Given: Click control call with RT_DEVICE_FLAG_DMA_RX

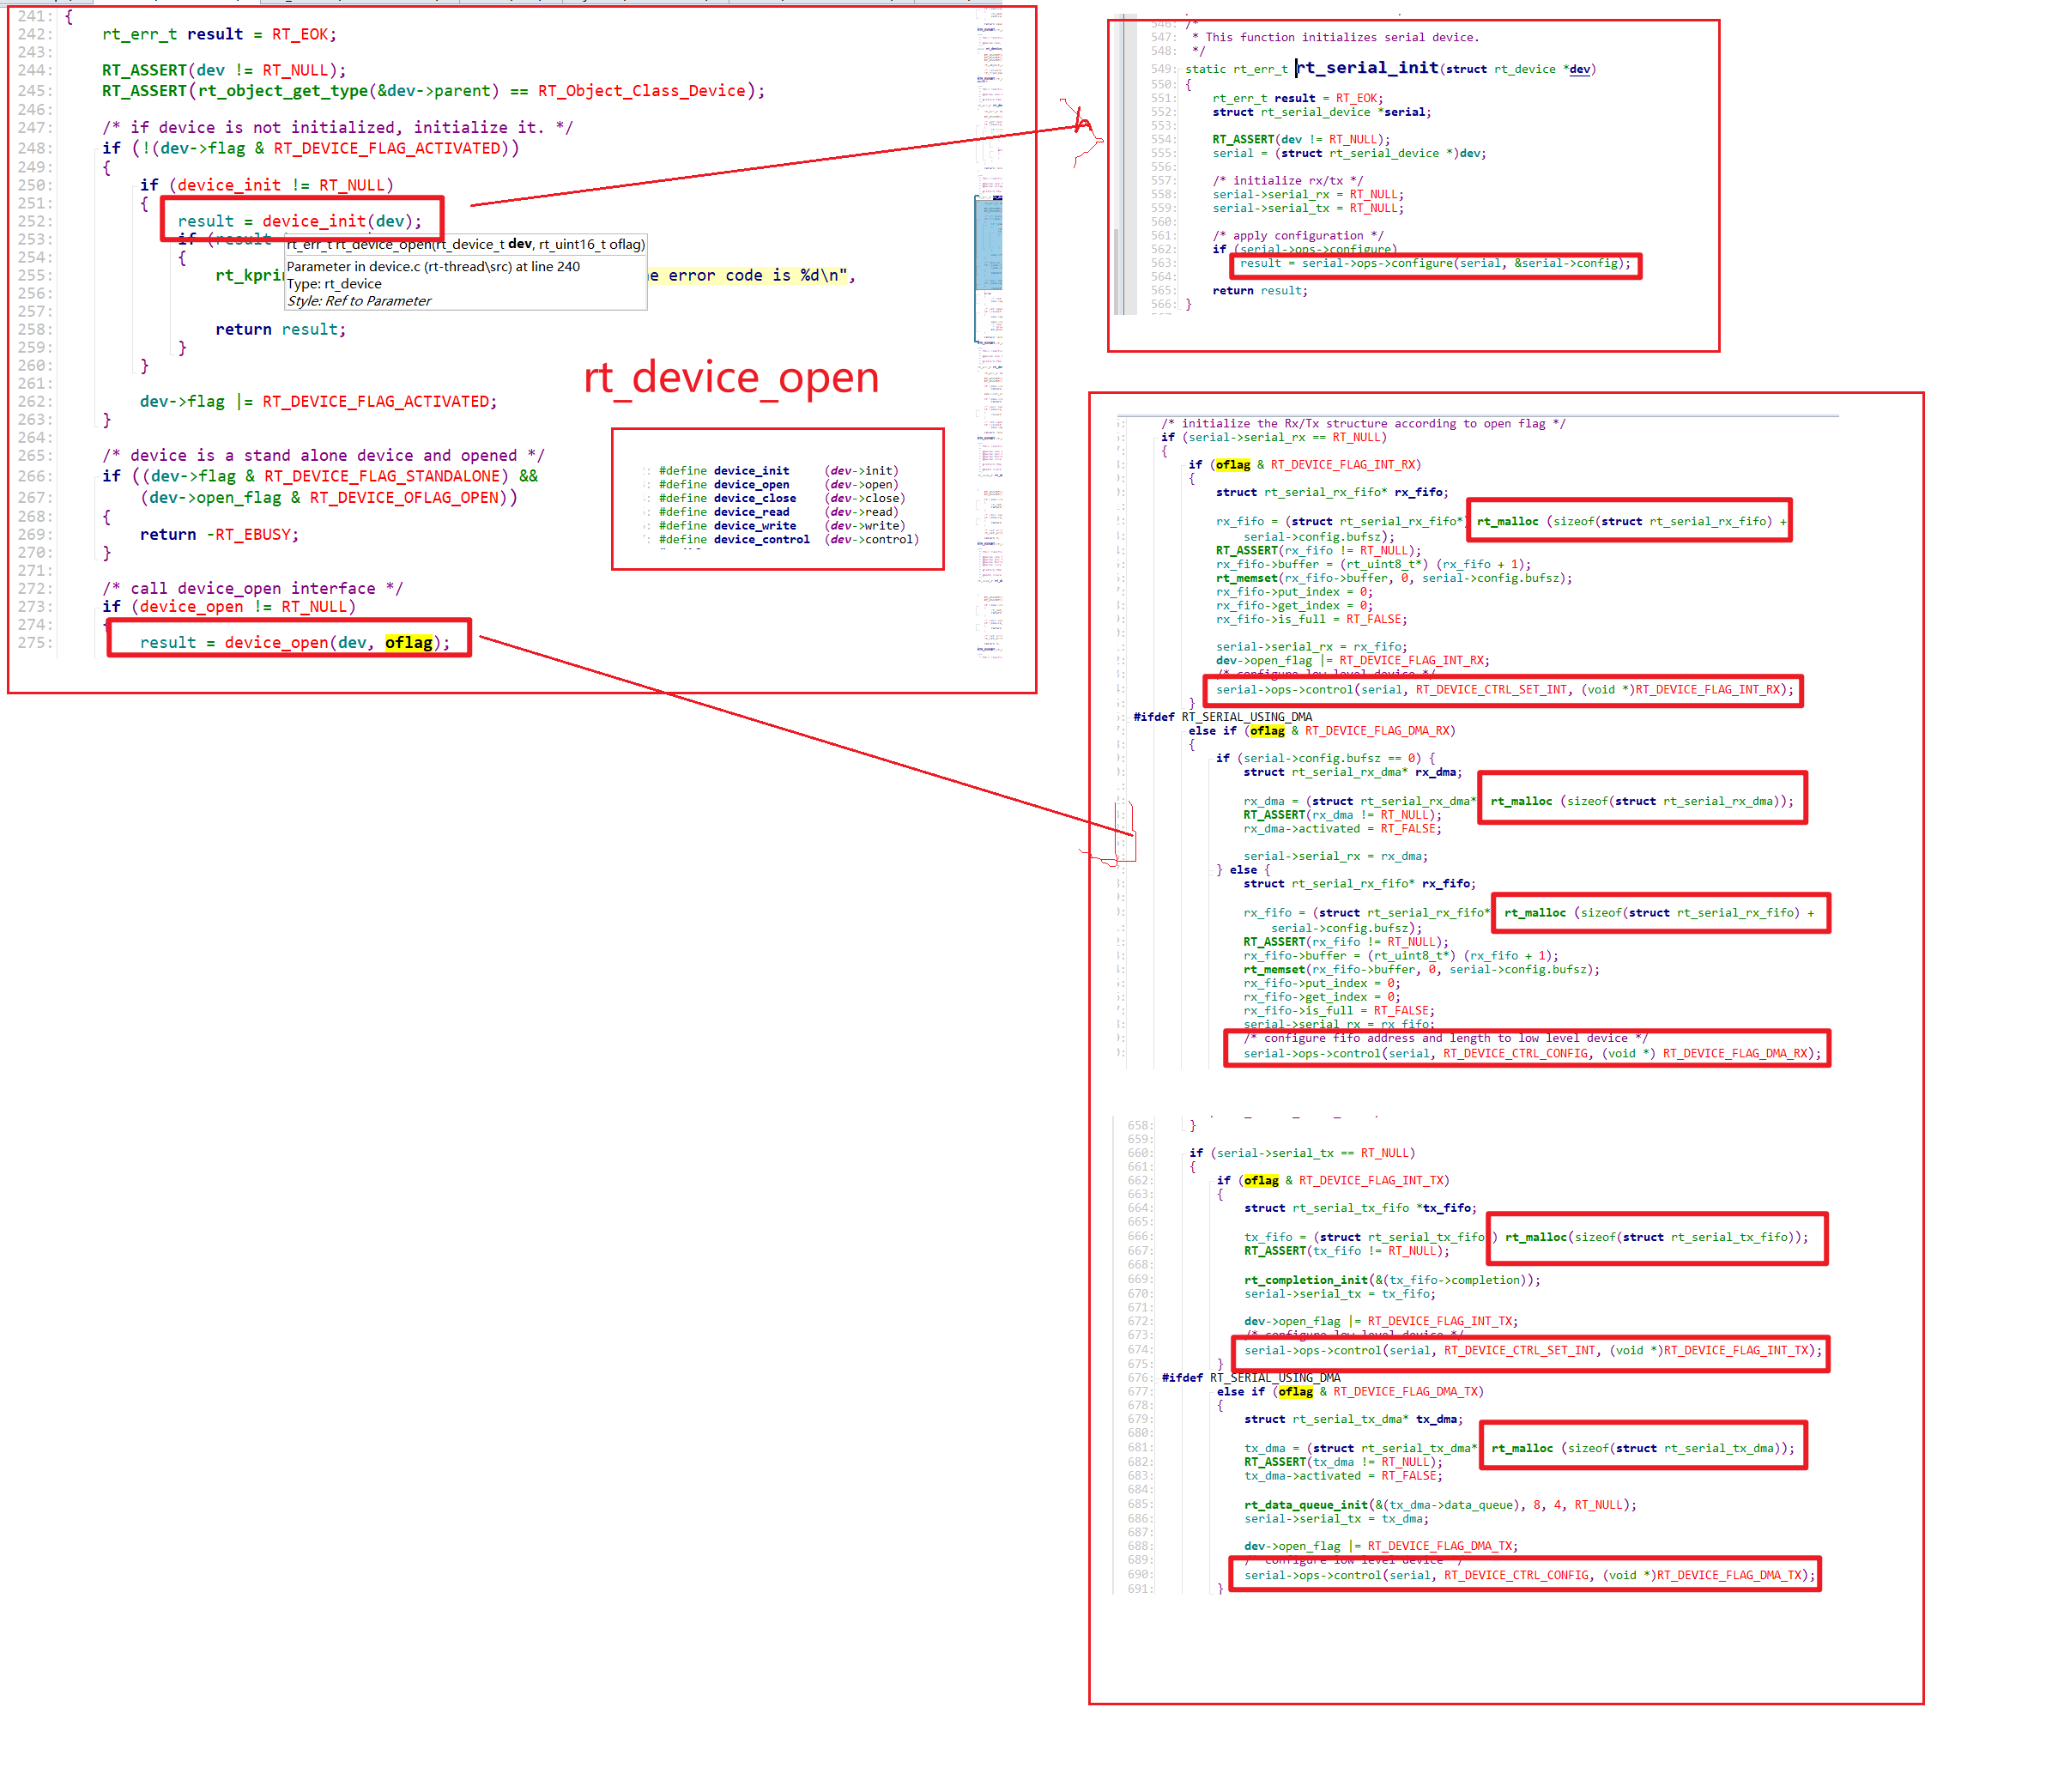Looking at the screenshot, I should (1533, 1053).
